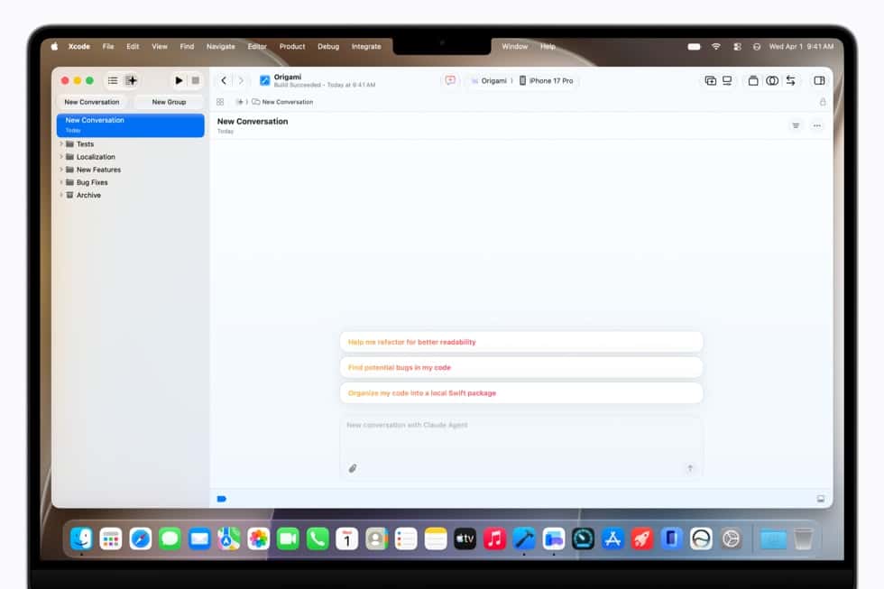Viewport: 884px width, 589px height.
Task: Click the blue tag at editor bottom
Action: point(222,499)
